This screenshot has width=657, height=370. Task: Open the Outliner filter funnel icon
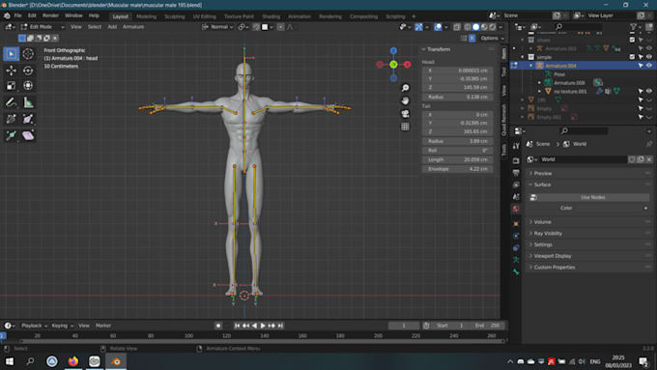click(634, 27)
